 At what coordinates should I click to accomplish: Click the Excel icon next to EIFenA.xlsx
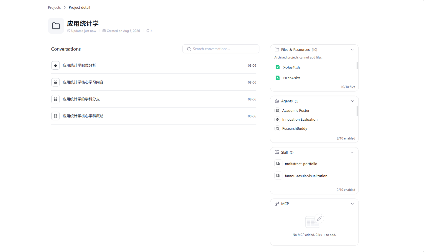pos(277,78)
